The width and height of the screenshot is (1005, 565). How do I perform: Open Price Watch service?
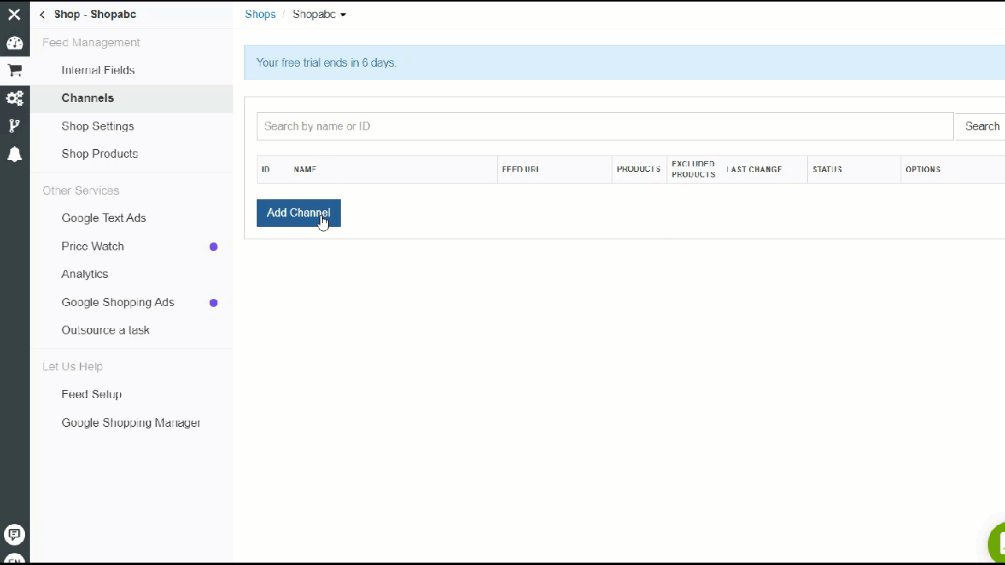click(93, 246)
